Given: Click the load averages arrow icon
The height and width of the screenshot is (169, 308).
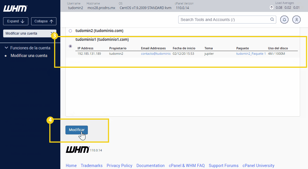Looking at the screenshot, I should (271, 7).
